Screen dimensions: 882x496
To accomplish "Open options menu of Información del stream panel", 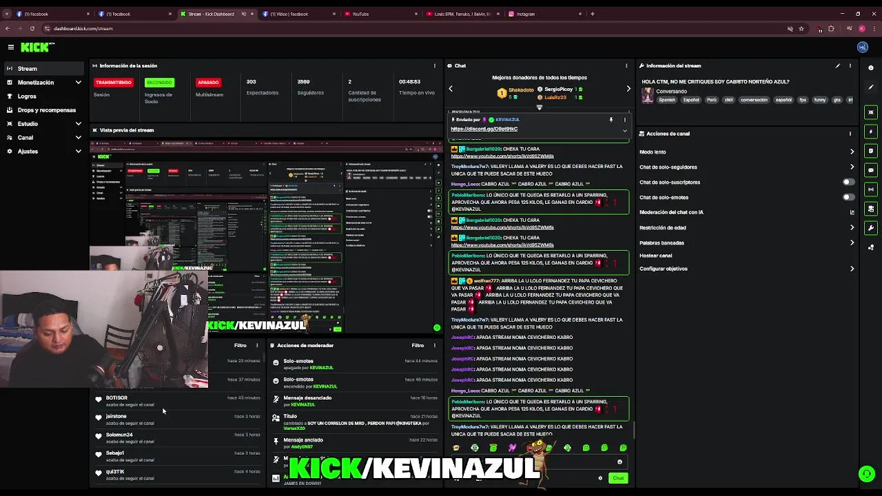I will [850, 65].
